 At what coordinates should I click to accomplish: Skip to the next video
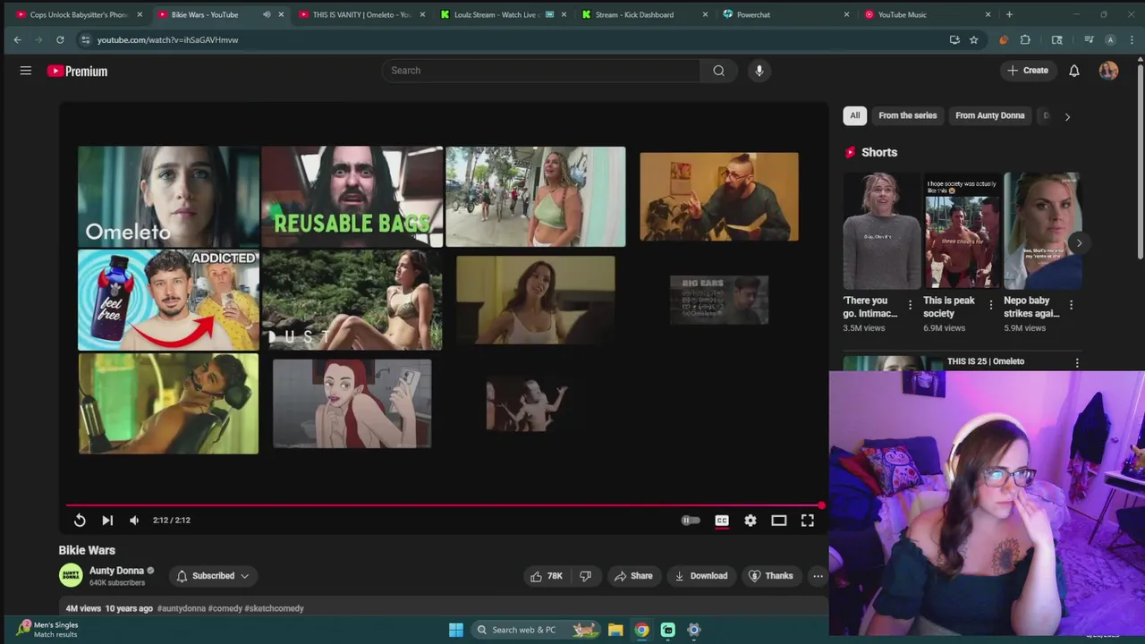pos(107,521)
